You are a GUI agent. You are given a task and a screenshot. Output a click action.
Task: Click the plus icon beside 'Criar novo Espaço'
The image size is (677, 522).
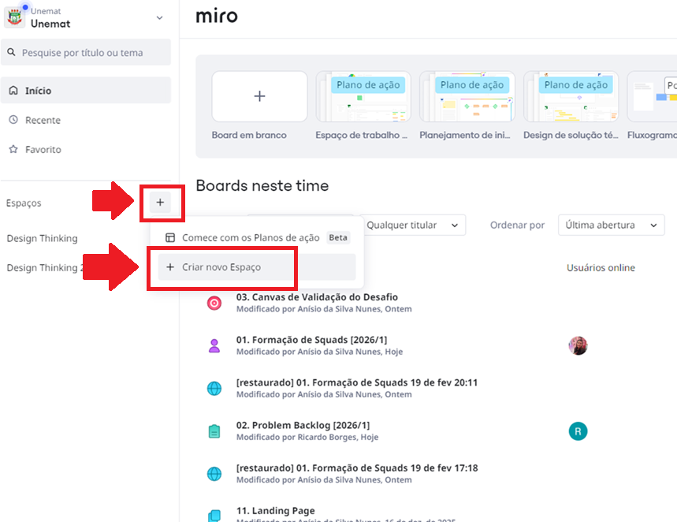click(170, 267)
